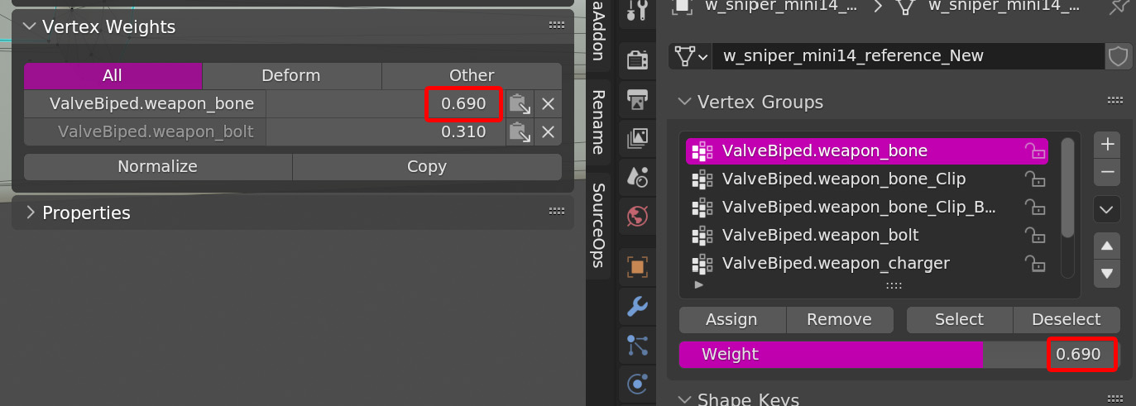Click the Assign button
Image resolution: width=1136 pixels, height=406 pixels.
pos(731,319)
